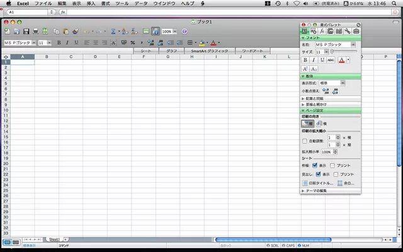Add a new sheet with plus tab
Viewport: 403px width, 252px height.
65,239
